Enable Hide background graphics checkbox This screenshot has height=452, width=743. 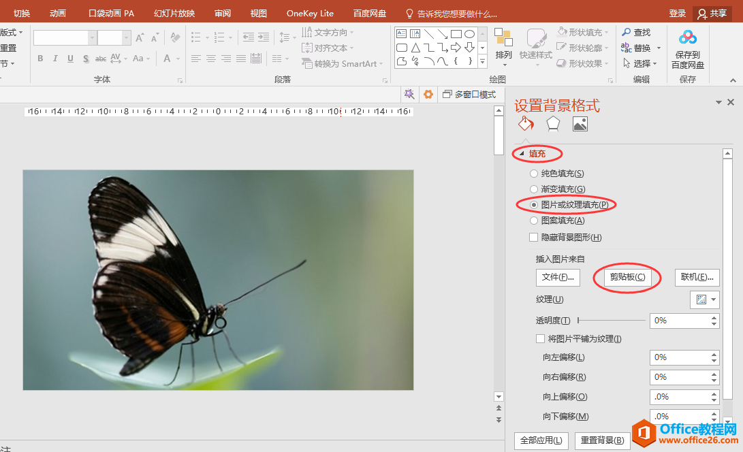[534, 238]
